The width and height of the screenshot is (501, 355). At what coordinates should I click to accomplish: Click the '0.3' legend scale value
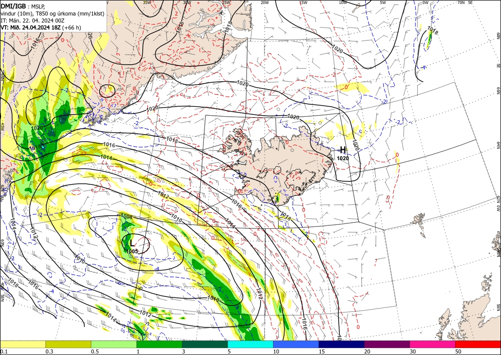49,351
